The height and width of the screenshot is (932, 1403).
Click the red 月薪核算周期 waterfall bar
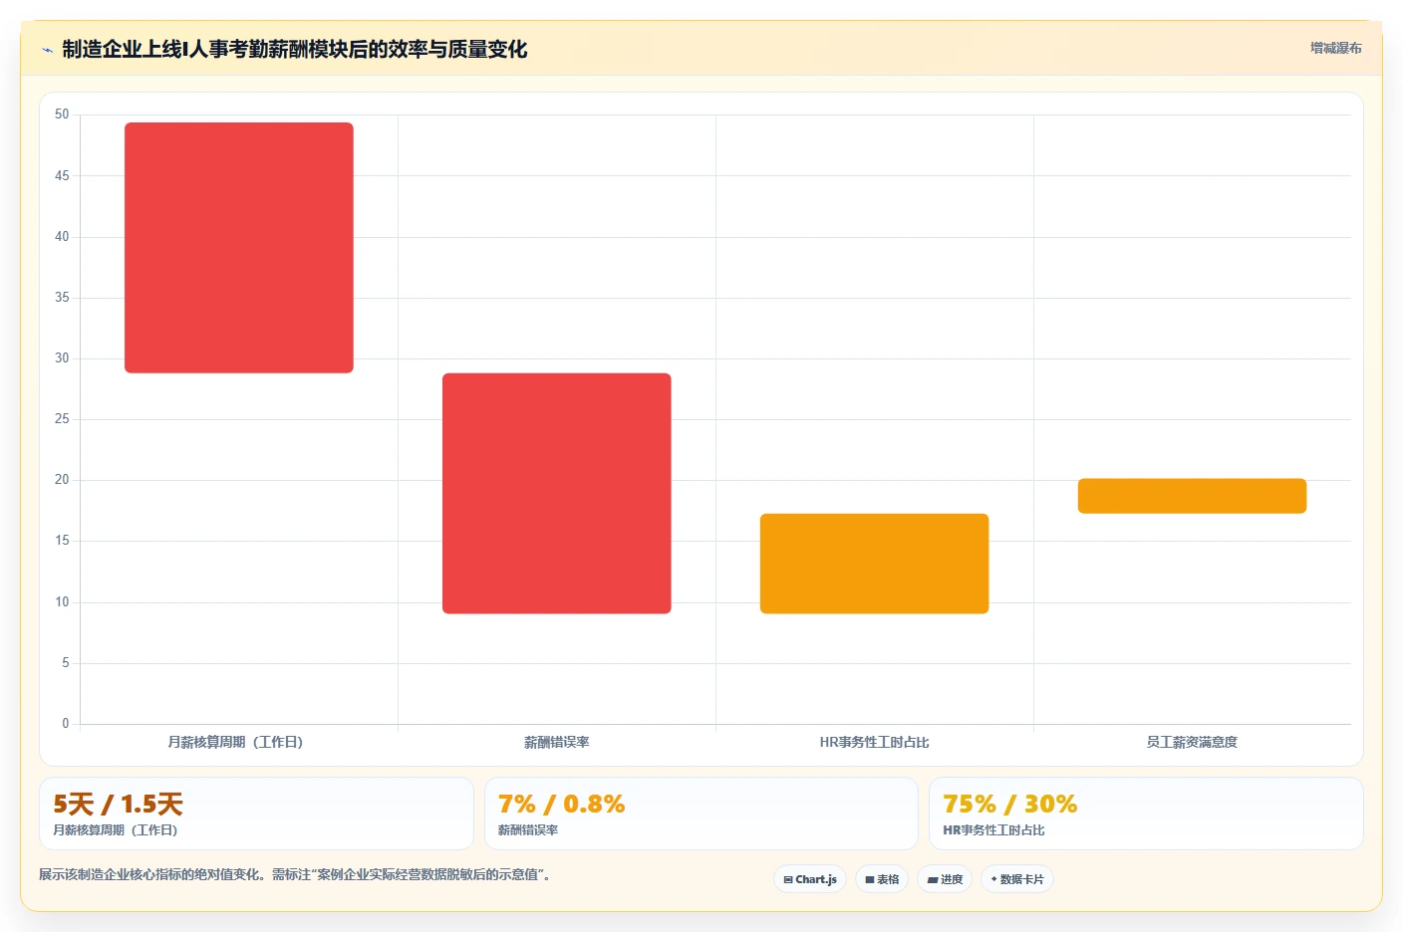point(239,248)
